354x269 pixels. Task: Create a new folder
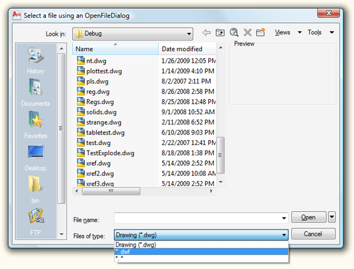260,33
